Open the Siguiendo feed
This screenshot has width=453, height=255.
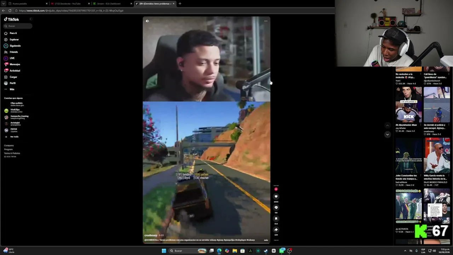tap(12, 46)
